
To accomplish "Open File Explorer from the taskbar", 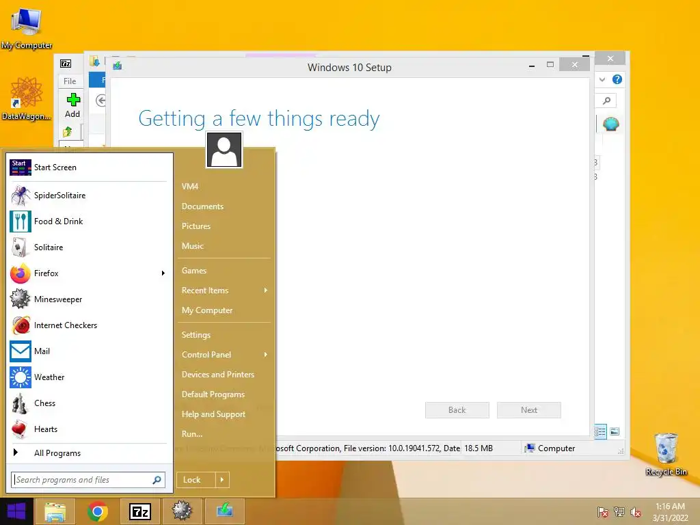I will [55, 511].
